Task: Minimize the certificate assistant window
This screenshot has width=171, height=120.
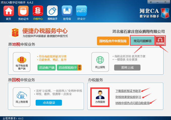Action: coord(157,2)
